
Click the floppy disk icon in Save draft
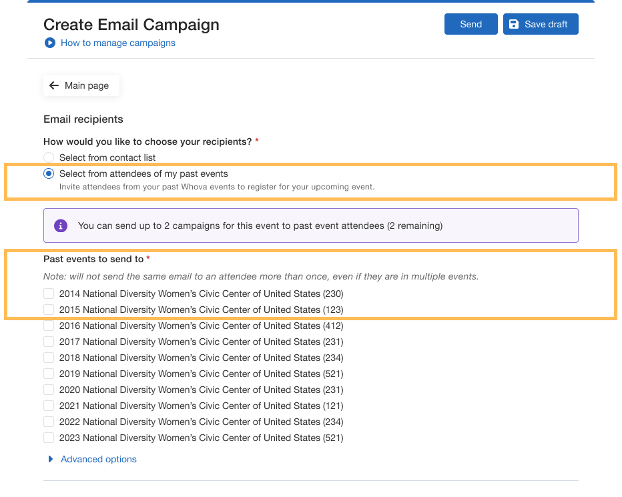click(514, 25)
